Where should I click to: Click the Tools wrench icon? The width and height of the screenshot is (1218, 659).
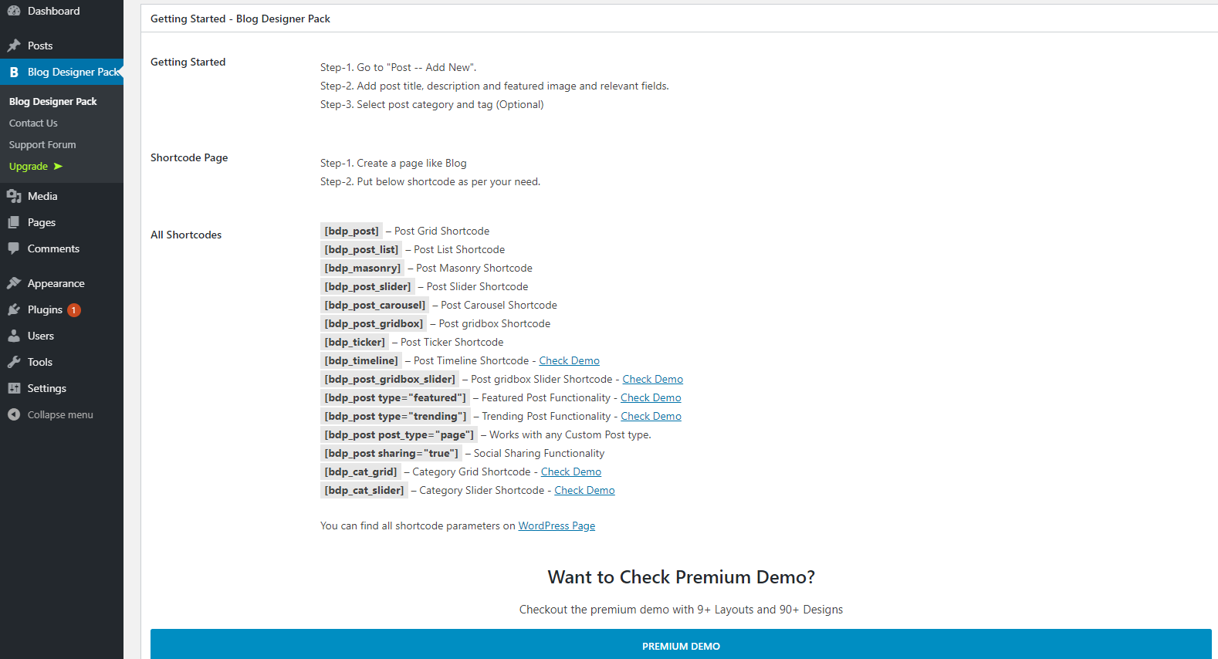14,362
